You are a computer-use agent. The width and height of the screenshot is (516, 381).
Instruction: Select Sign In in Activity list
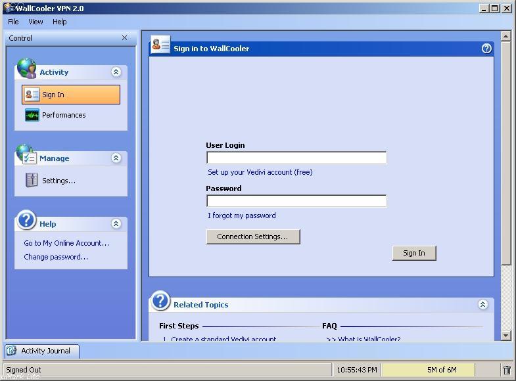(71, 95)
